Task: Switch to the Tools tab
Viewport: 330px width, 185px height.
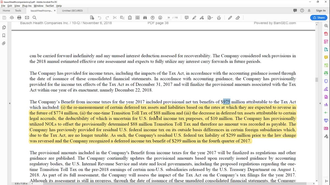Action: [x=18, y=10]
